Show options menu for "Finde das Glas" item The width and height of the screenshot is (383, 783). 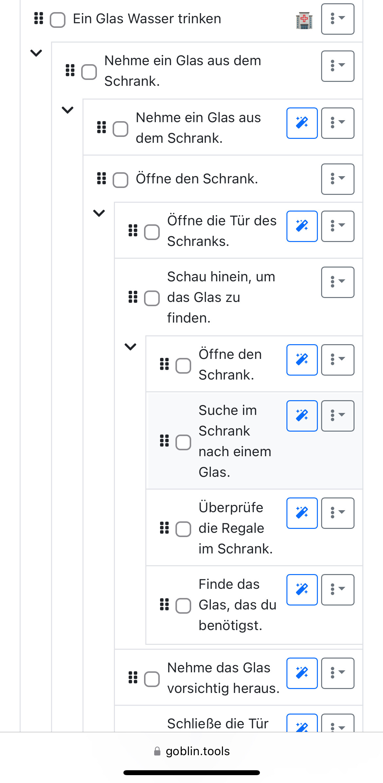point(337,590)
